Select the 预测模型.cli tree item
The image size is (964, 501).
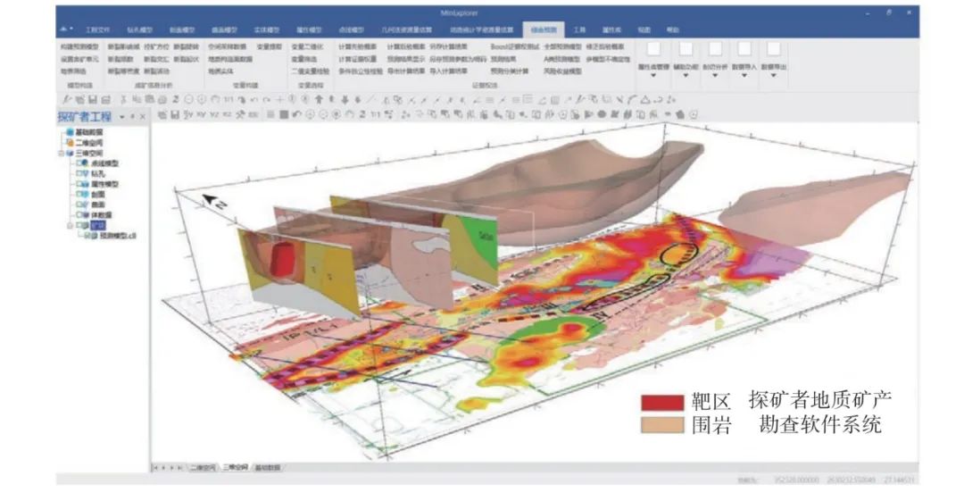(118, 236)
